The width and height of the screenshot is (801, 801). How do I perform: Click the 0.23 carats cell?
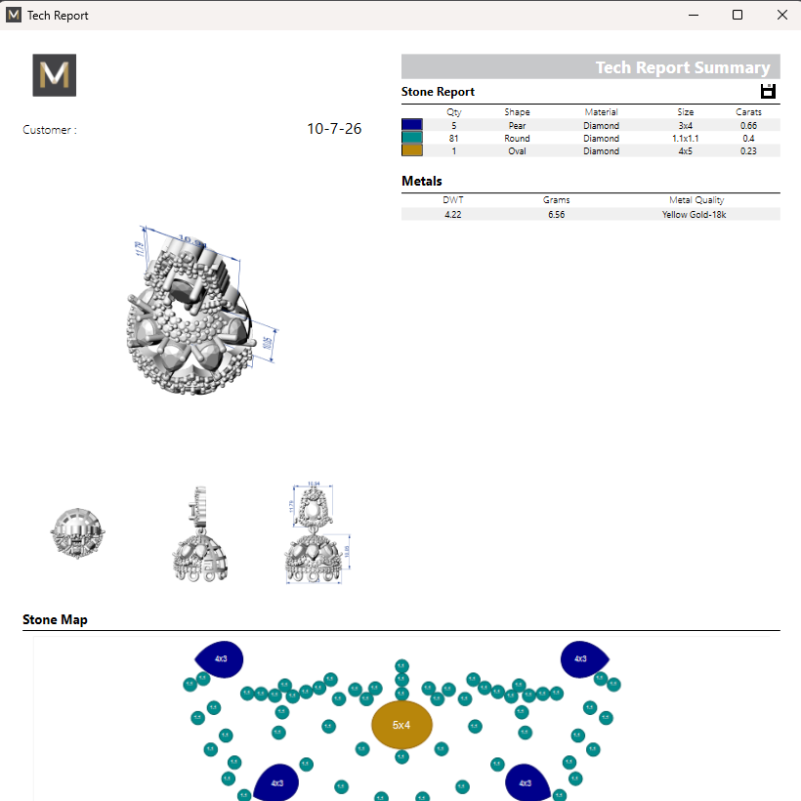click(x=748, y=151)
